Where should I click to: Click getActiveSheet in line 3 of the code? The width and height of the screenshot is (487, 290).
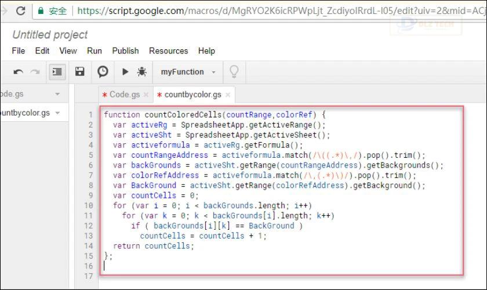point(285,135)
